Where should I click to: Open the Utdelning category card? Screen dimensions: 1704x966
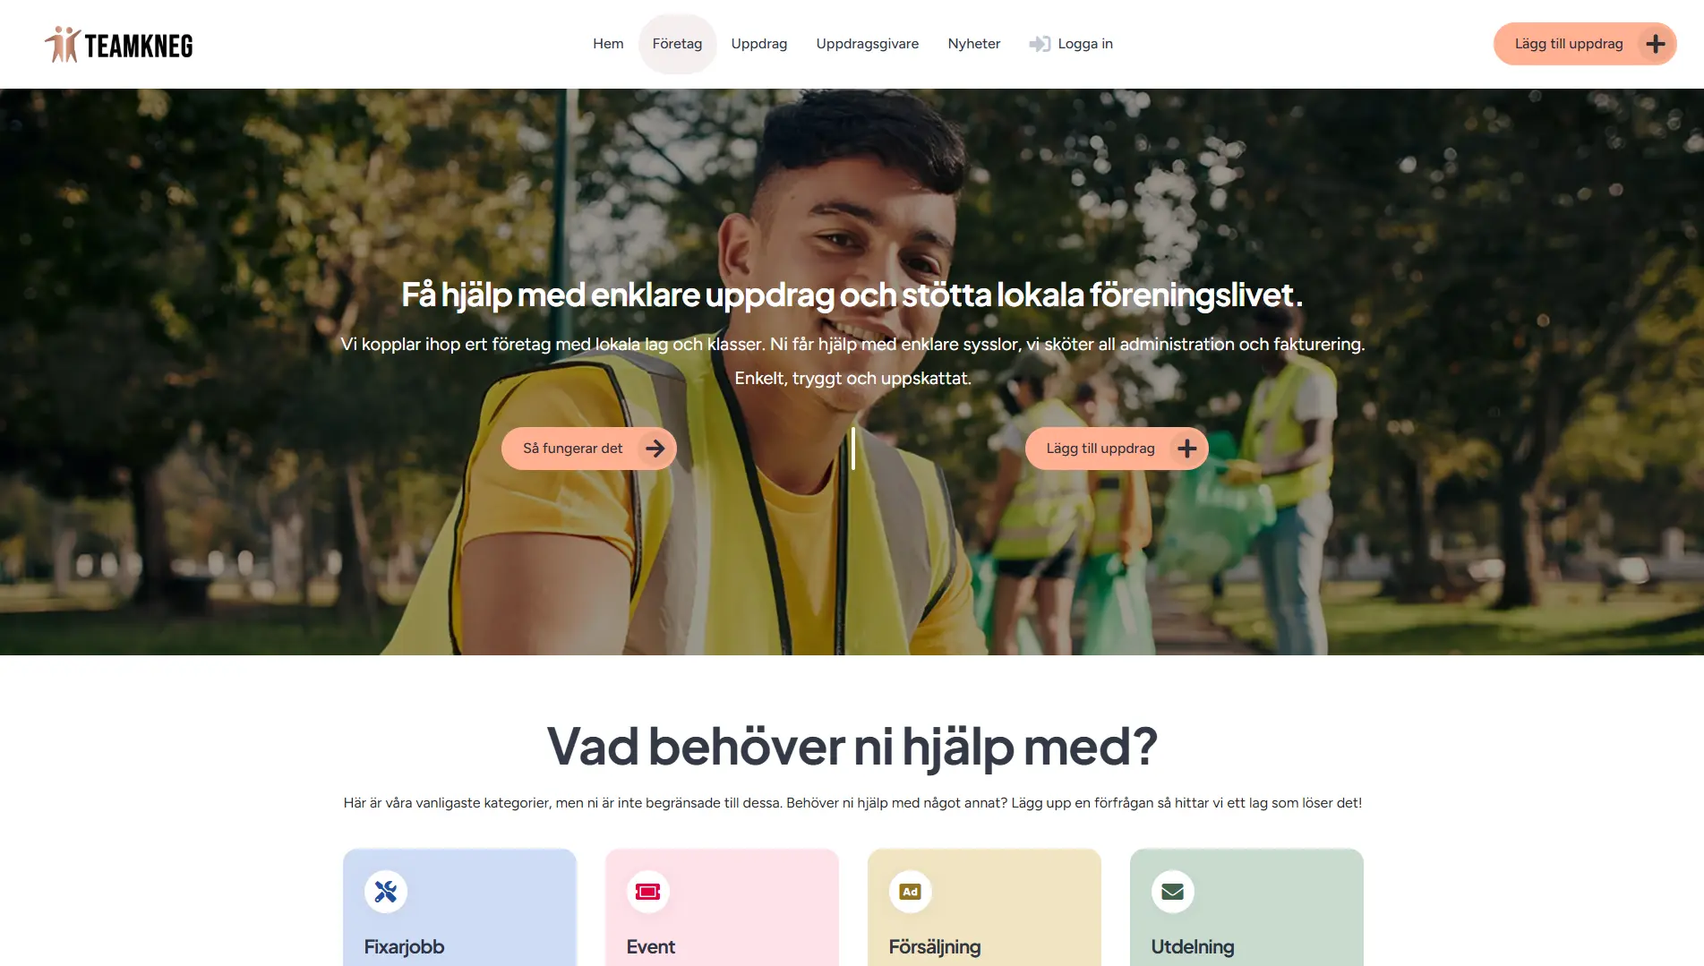pyautogui.click(x=1246, y=908)
